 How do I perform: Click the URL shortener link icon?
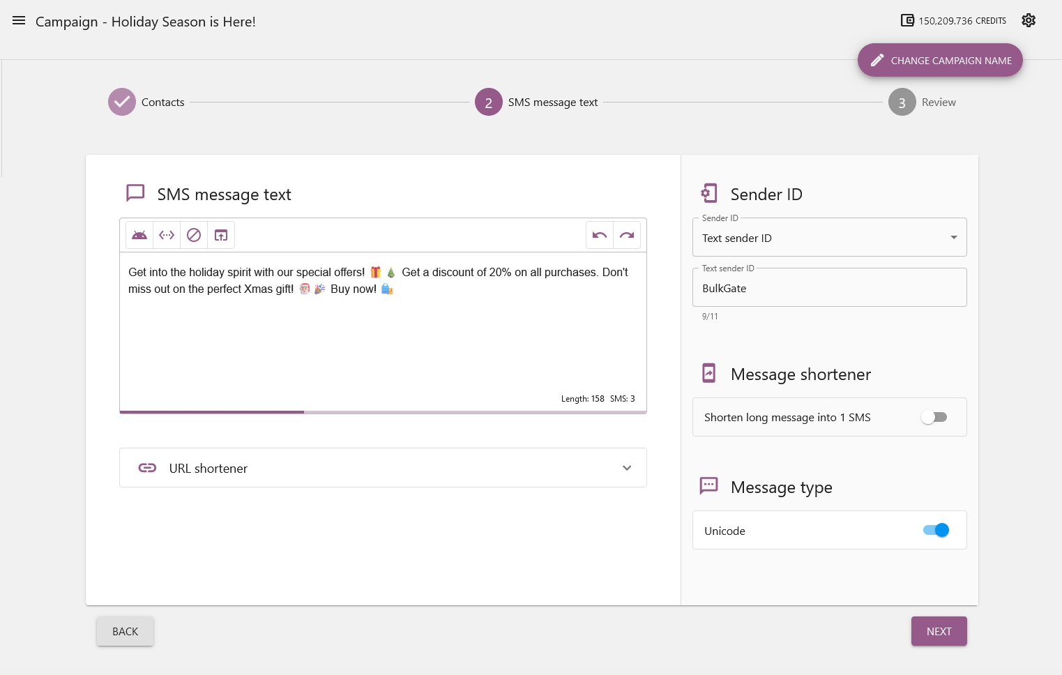pos(147,468)
